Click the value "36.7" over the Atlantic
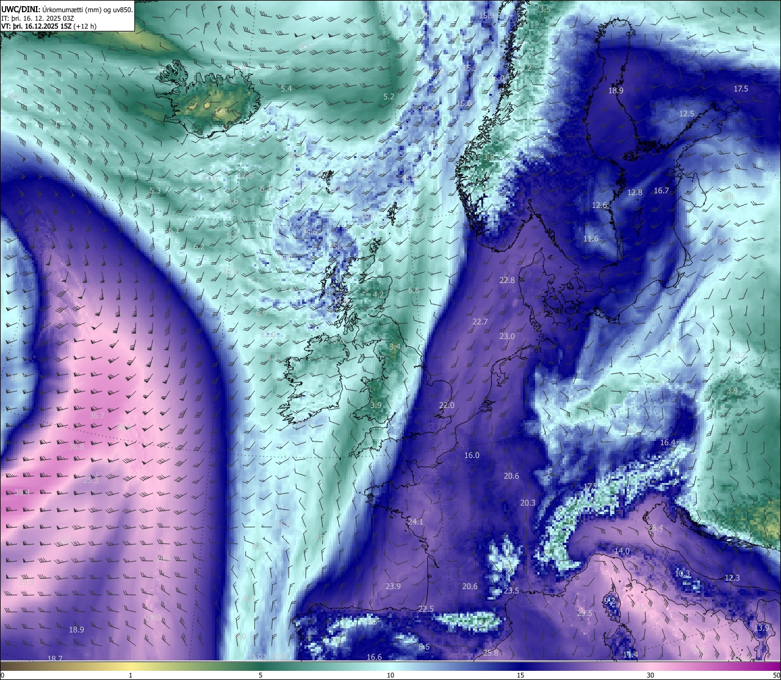This screenshot has width=781, height=680. (97, 415)
